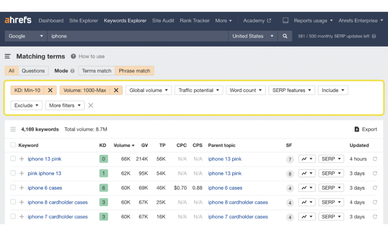388x236 pixels.
Task: Open trend chart for iphone 13 pink
Action: coord(307,159)
